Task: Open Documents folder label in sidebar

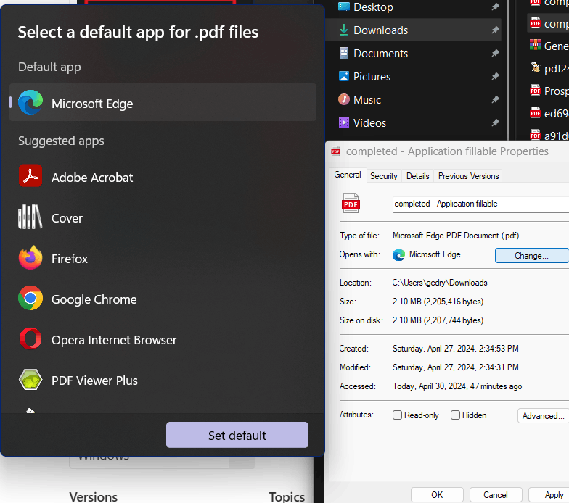Action: tap(380, 54)
